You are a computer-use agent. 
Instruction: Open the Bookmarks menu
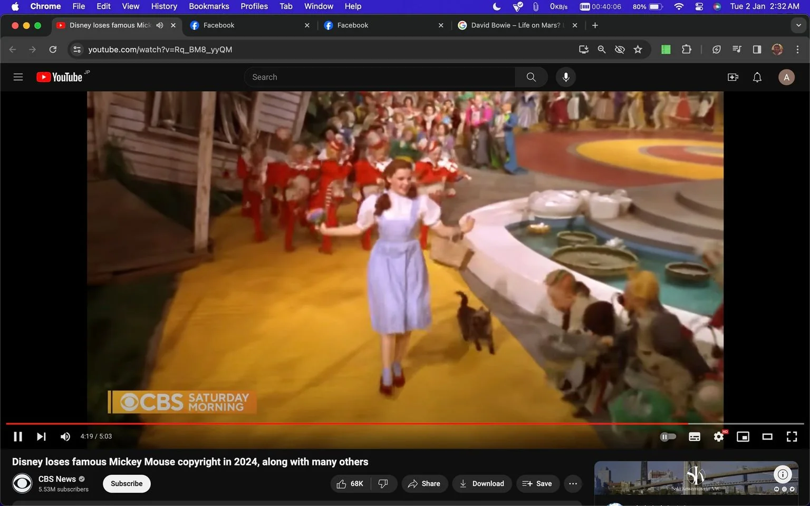[x=209, y=6]
